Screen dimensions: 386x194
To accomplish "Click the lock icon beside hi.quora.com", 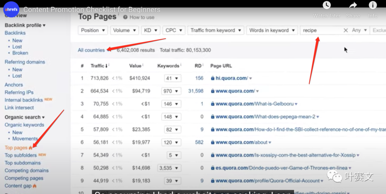I will click(x=213, y=78).
